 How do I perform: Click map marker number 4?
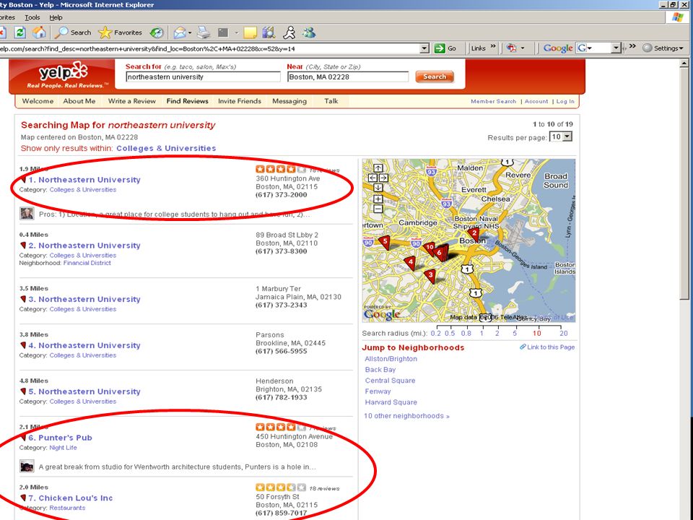[x=411, y=262]
